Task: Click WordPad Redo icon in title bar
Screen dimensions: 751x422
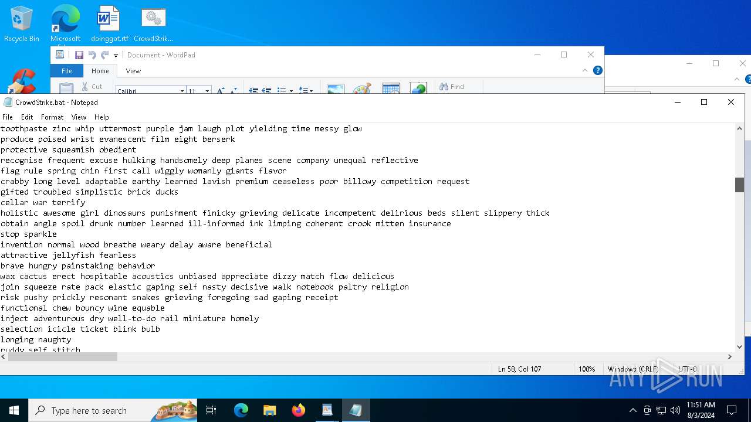Action: click(x=104, y=55)
